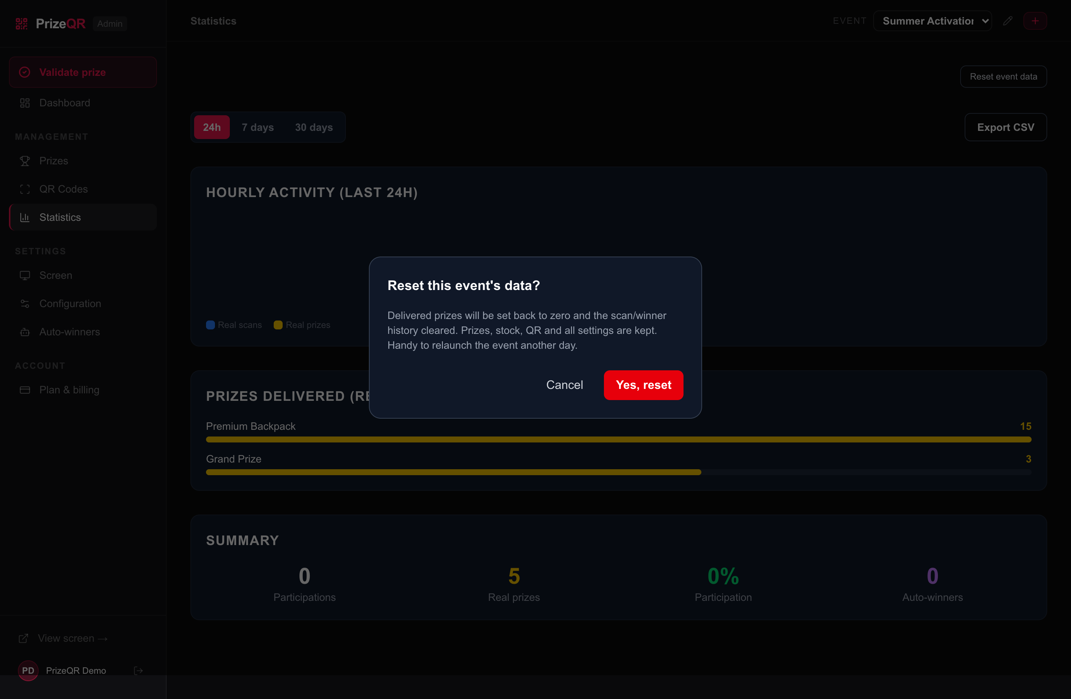The width and height of the screenshot is (1071, 699).
Task: Click the logout icon next to PrizeQR Demo
Action: coord(139,671)
